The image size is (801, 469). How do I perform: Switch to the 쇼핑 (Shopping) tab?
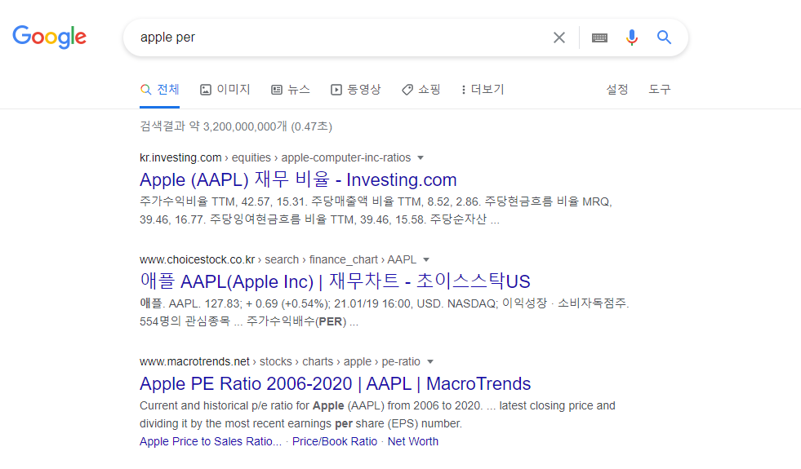coord(421,90)
